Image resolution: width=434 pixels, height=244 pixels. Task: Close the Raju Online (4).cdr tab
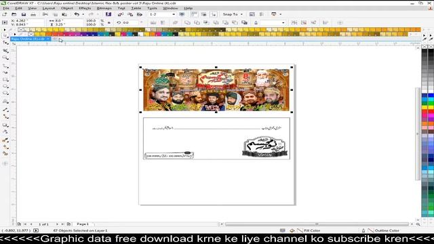pyautogui.click(x=48, y=39)
